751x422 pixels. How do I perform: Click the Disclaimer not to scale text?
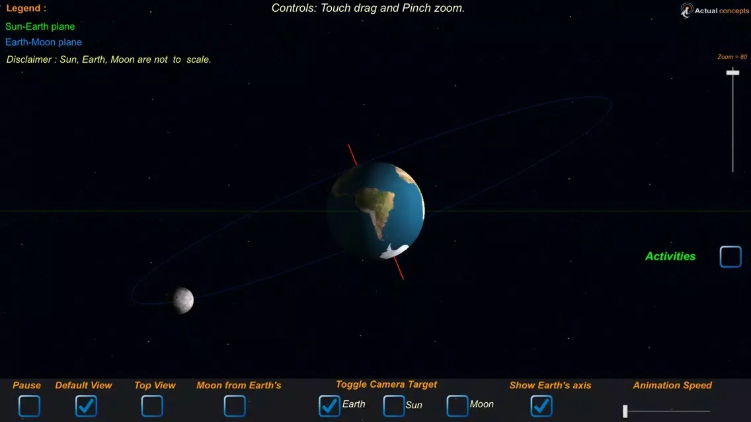(x=108, y=59)
